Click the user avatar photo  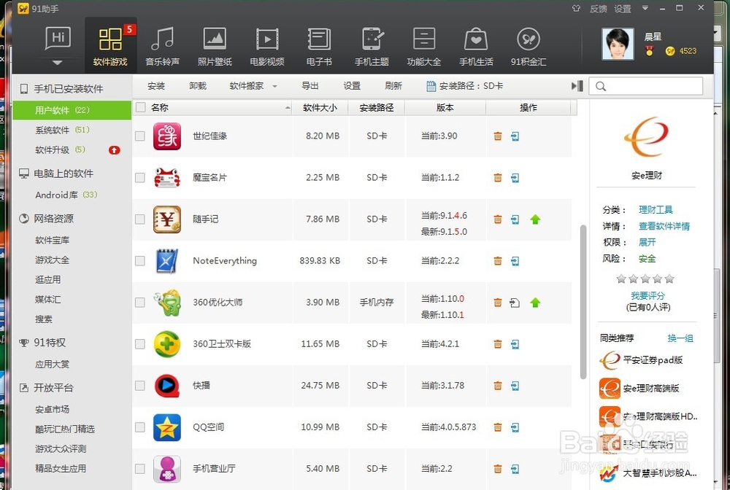[x=618, y=44]
